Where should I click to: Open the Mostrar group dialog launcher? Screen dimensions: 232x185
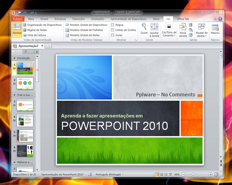(136, 40)
